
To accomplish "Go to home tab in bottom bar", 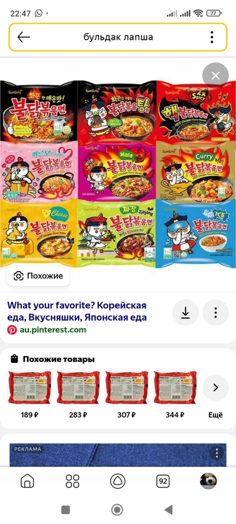I will point(27,481).
